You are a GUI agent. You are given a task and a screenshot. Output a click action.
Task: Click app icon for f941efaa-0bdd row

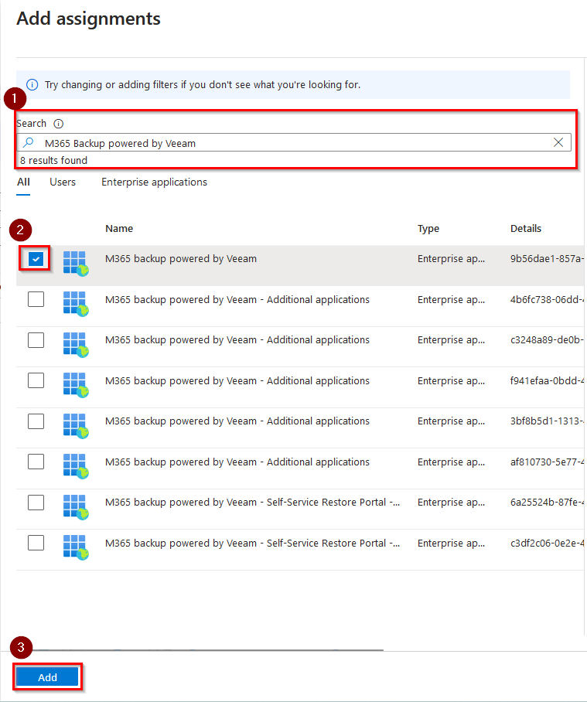(76, 385)
